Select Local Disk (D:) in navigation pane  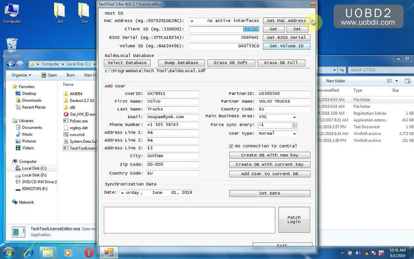point(31,175)
